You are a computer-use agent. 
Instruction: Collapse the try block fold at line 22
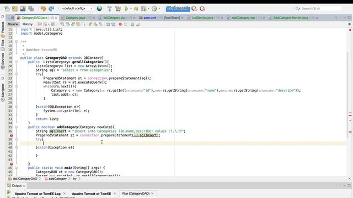tap(16, 74)
